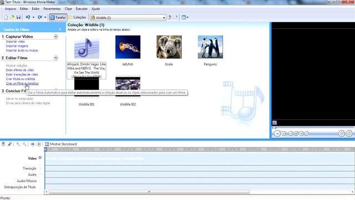Screen dimensions: 355x200
Task: Click Narrate Timeline microphone icon
Action: (x=10, y=144)
